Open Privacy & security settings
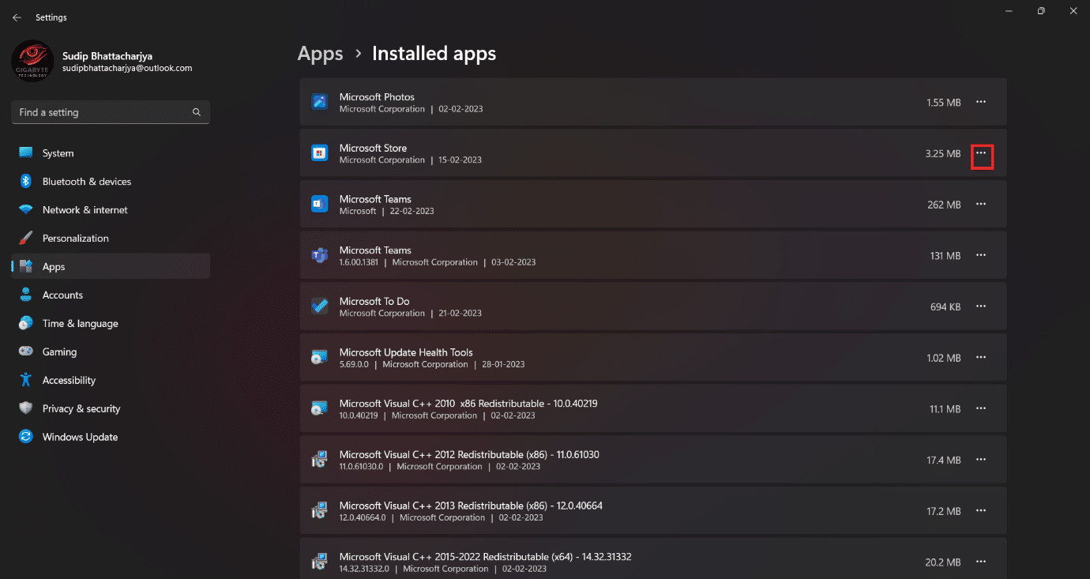This screenshot has width=1090, height=579. pos(81,408)
